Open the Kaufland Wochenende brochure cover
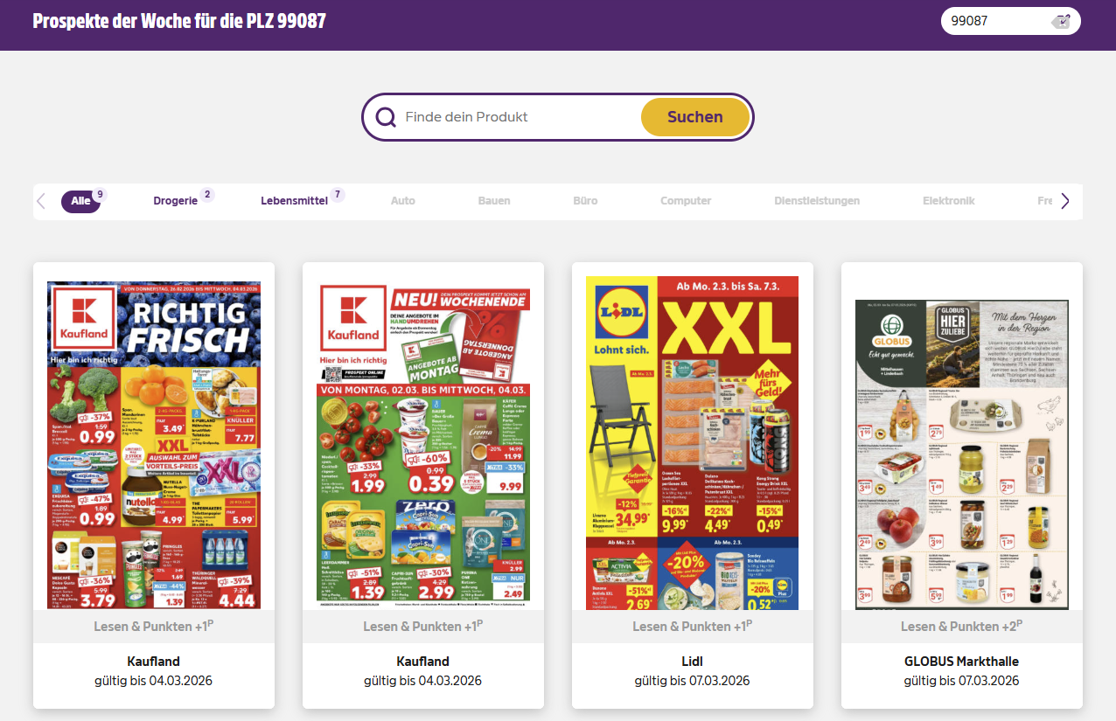Screen dimensions: 1116x721 [x=423, y=445]
